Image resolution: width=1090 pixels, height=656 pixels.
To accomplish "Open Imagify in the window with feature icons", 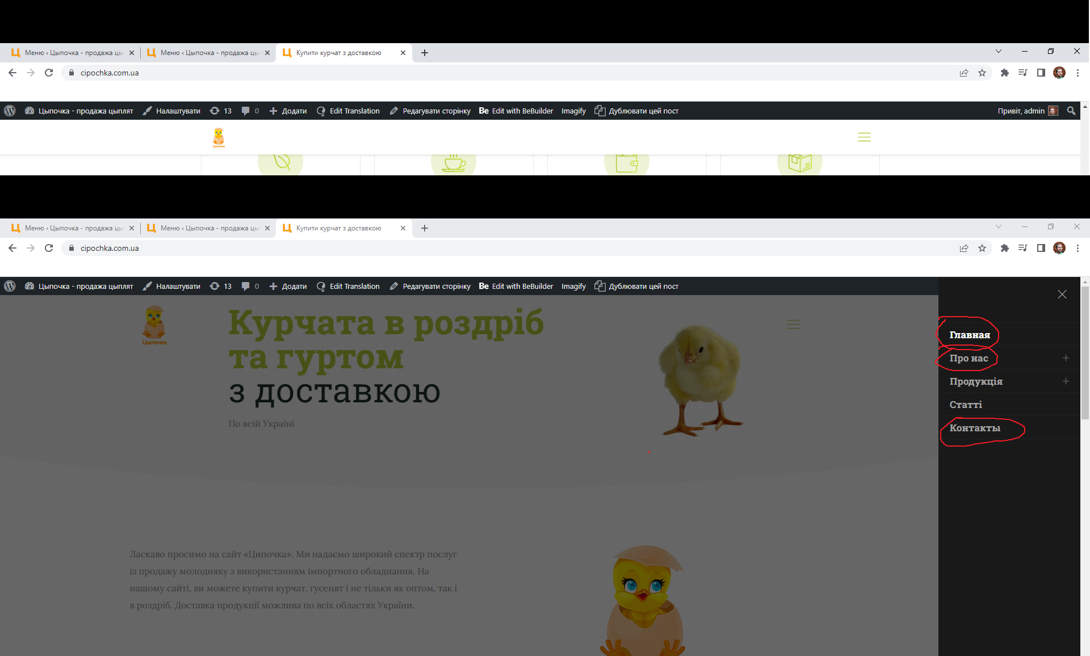I will coord(573,111).
